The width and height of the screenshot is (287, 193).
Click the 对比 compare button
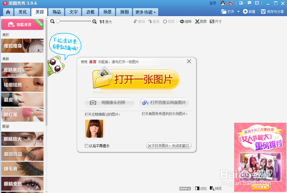(201, 188)
